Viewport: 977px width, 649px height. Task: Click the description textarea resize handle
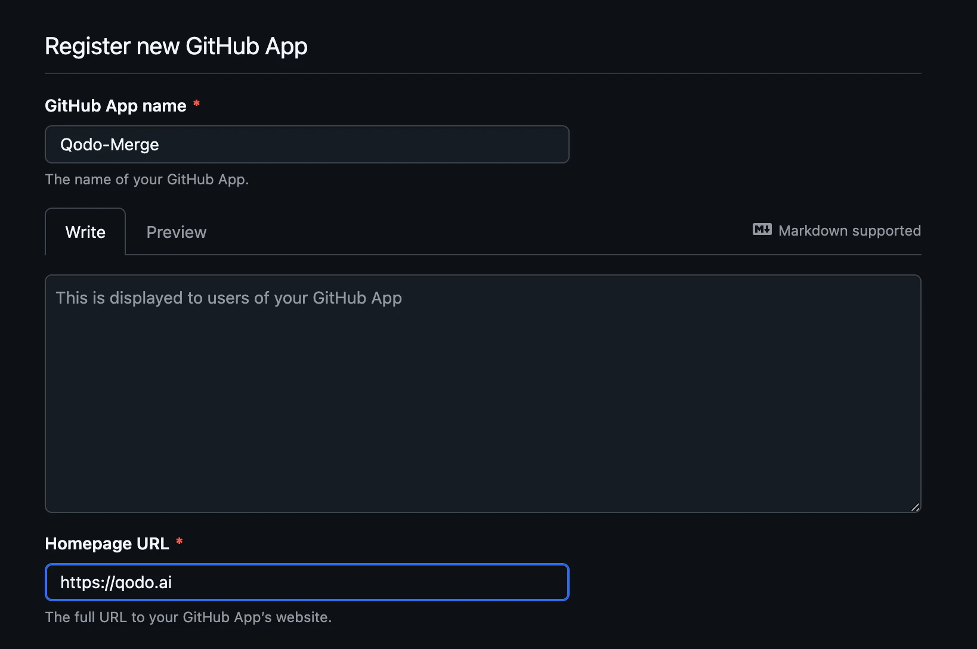915,507
